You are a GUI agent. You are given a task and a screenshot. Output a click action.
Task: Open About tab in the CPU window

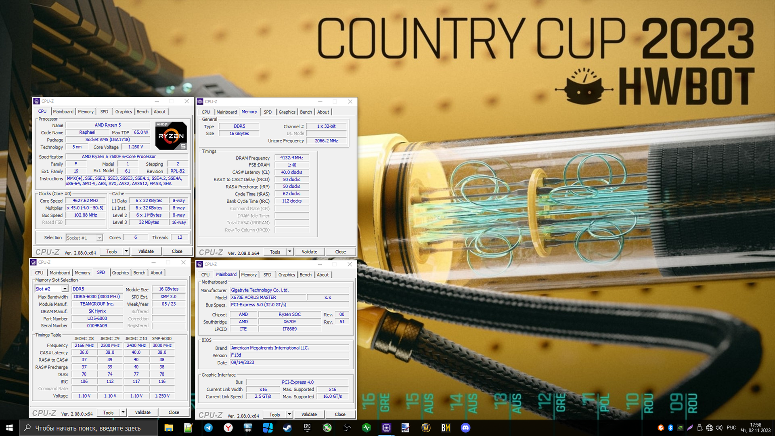coord(159,112)
